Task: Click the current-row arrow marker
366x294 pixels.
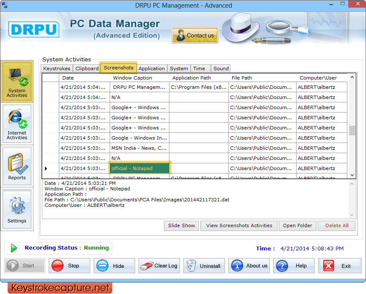Action: (x=46, y=168)
